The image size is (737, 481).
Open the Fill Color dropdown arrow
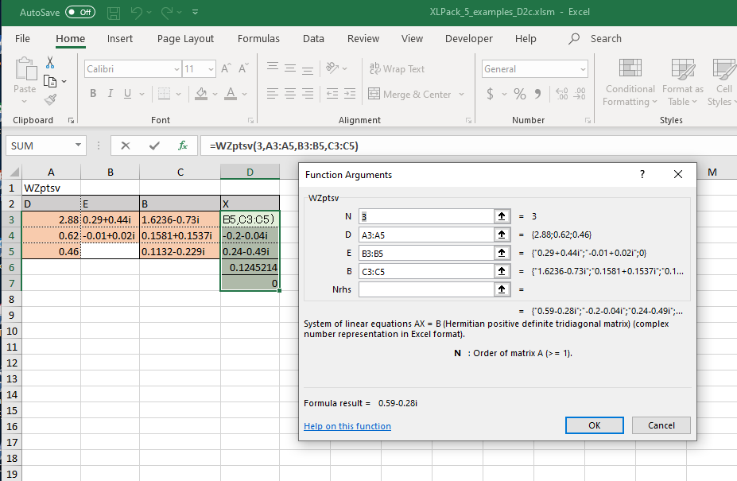pos(215,94)
